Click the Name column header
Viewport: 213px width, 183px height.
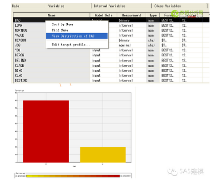(51, 15)
